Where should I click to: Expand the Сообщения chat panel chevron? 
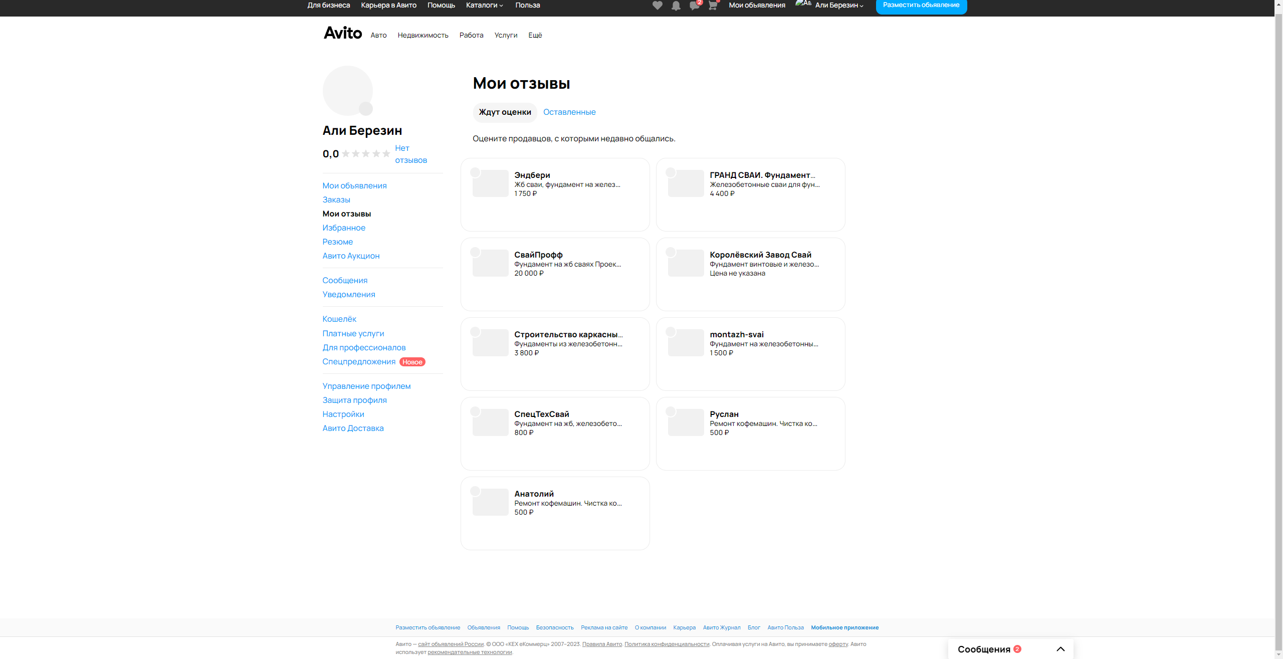tap(1060, 649)
